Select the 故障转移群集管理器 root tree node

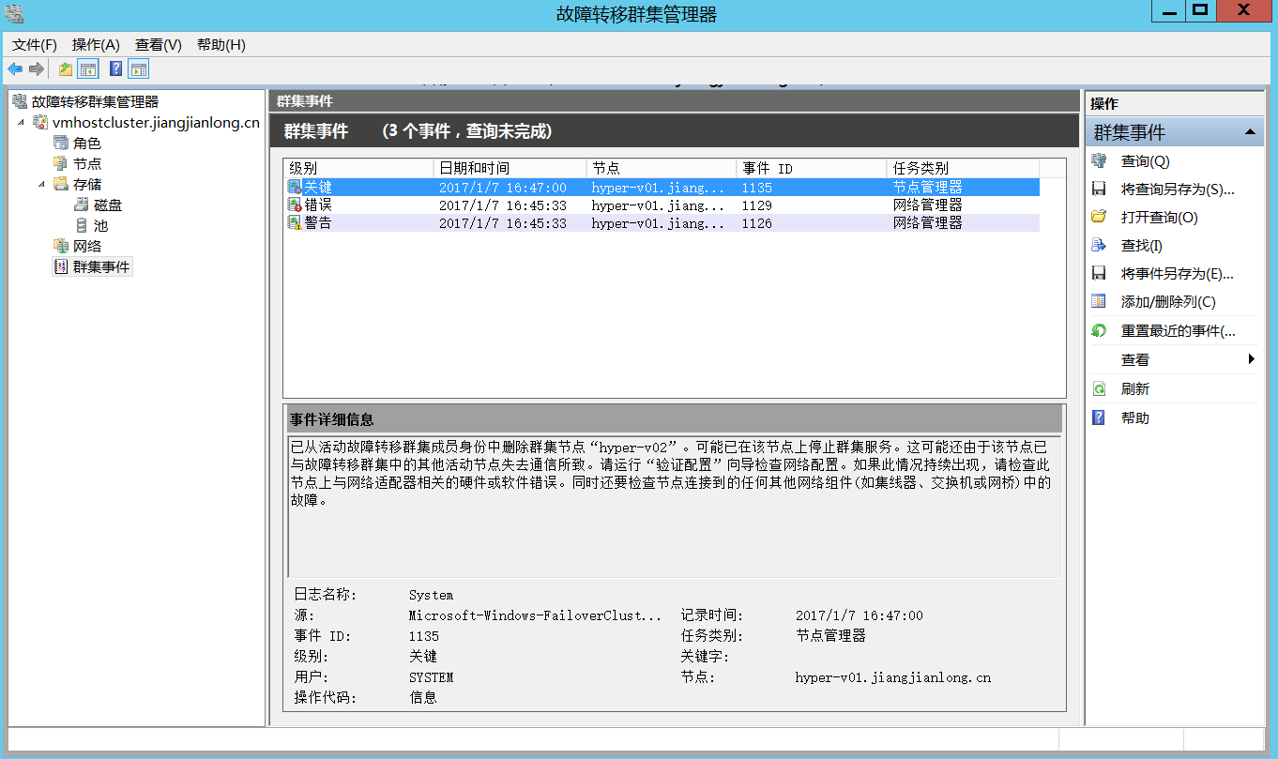tap(95, 101)
